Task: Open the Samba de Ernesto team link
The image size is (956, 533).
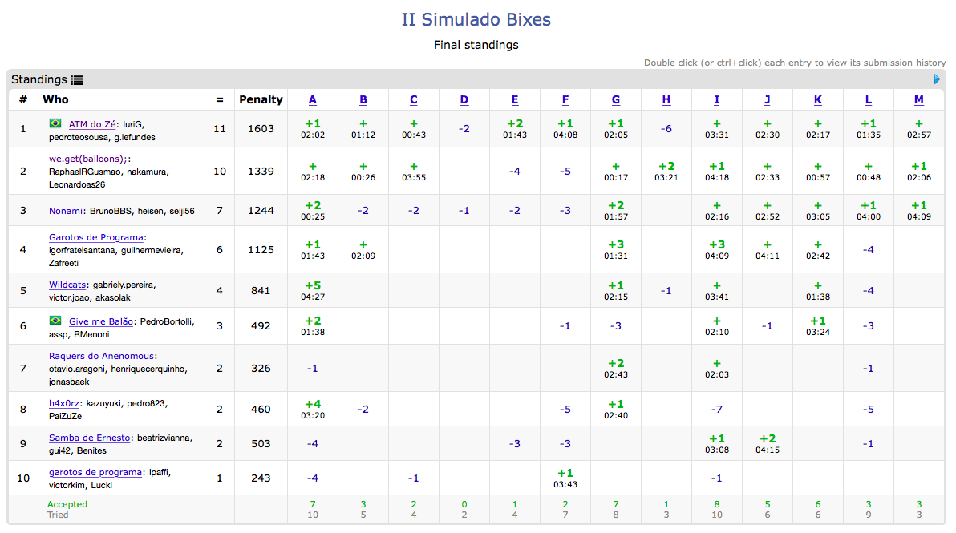Action: pos(90,438)
